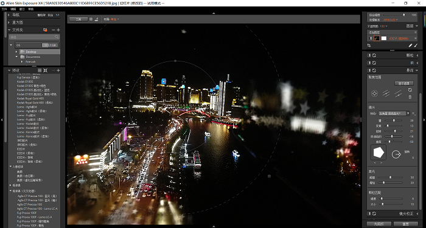Open the 帮助 menu

[x=31, y=9]
